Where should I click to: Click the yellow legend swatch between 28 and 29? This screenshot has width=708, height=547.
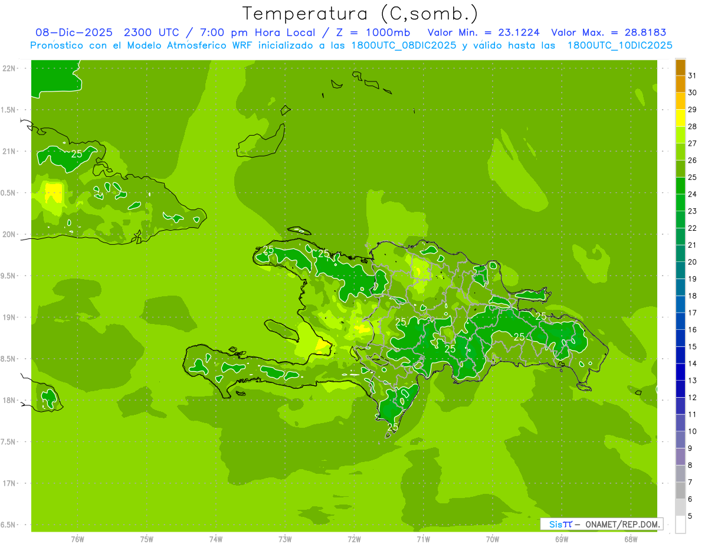coord(680,119)
